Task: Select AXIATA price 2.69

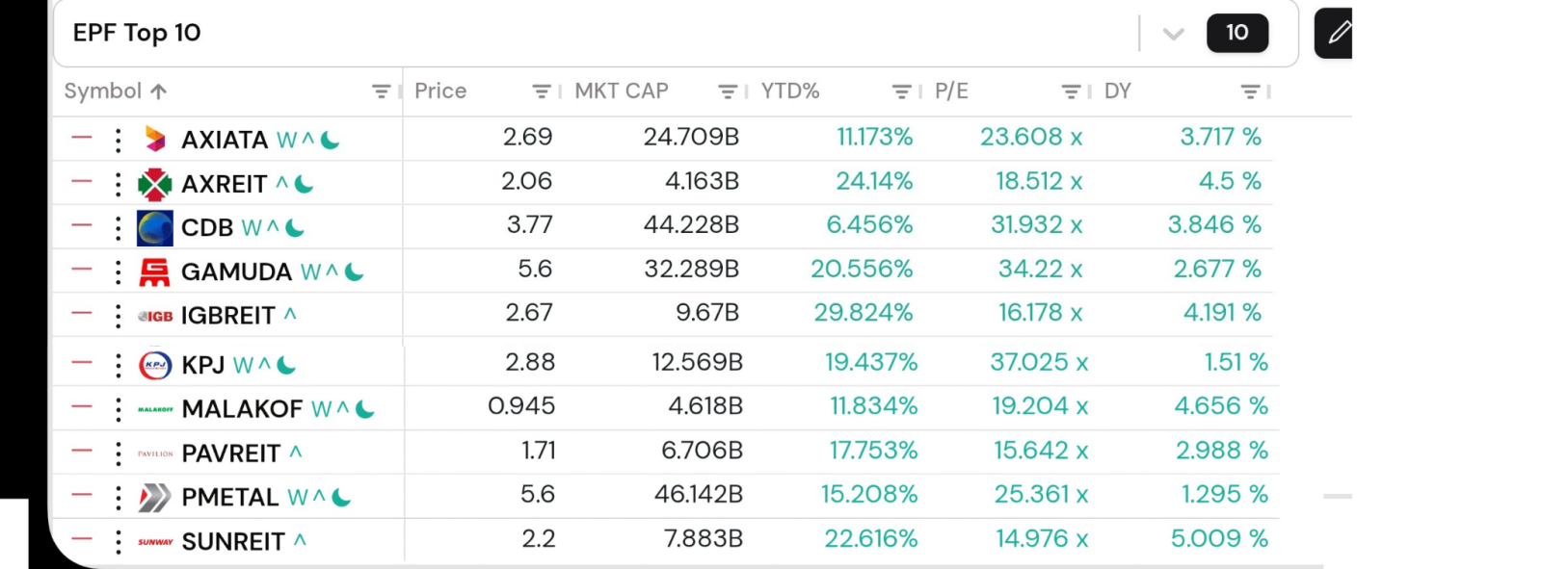Action: pos(527,137)
